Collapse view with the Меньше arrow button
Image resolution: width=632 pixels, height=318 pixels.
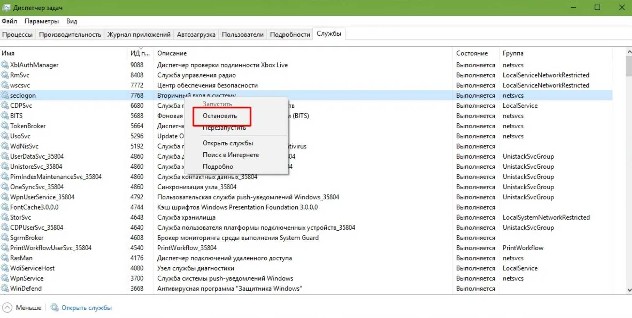coord(7,308)
